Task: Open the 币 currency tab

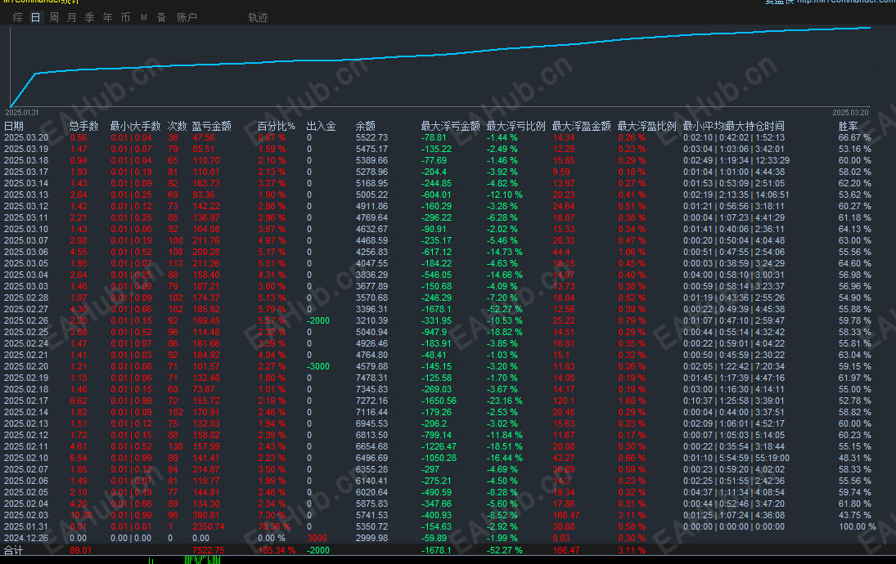Action: (x=126, y=18)
